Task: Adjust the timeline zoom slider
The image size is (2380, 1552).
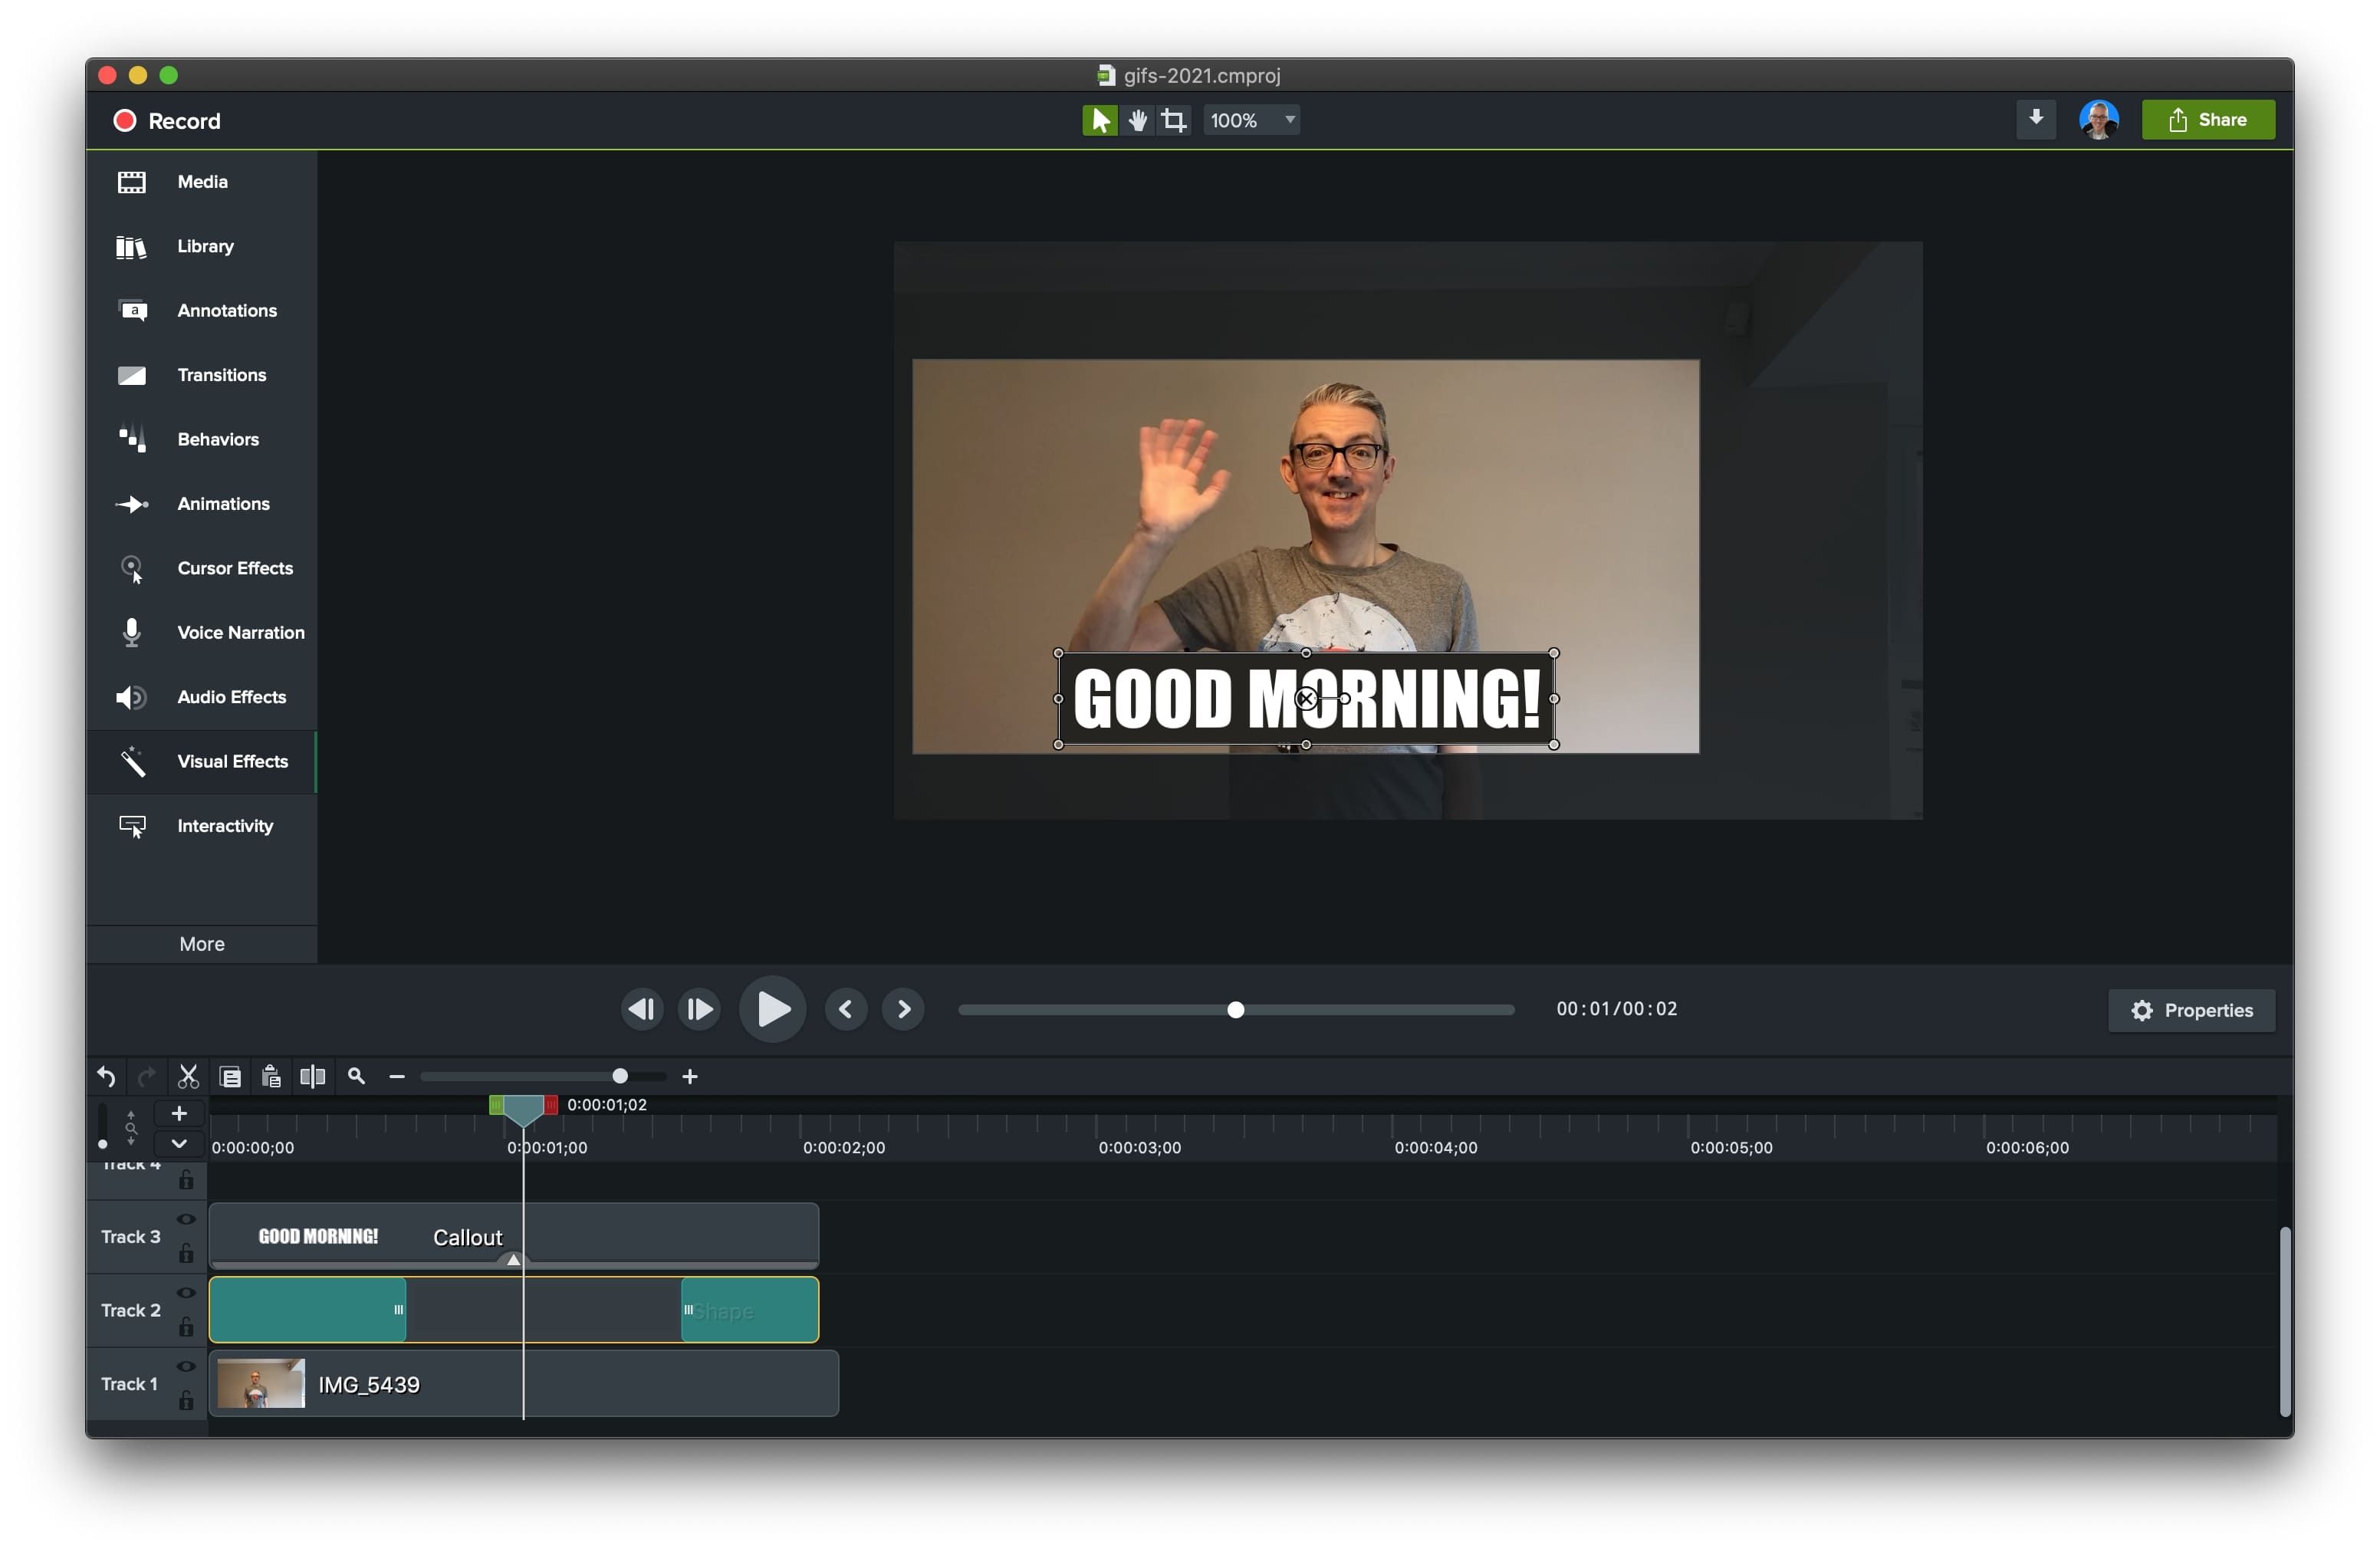Action: coord(620,1076)
